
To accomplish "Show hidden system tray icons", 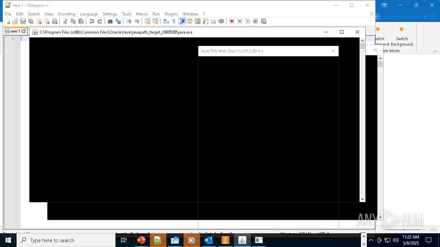I will [x=371, y=240].
